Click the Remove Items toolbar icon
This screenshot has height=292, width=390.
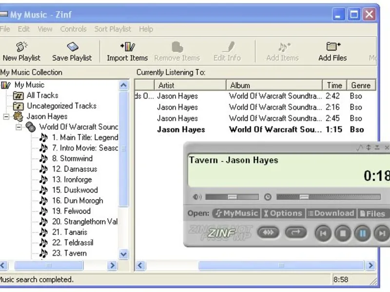(177, 47)
